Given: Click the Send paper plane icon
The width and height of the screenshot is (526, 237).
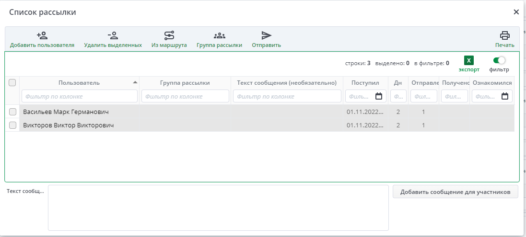Looking at the screenshot, I should click(266, 35).
